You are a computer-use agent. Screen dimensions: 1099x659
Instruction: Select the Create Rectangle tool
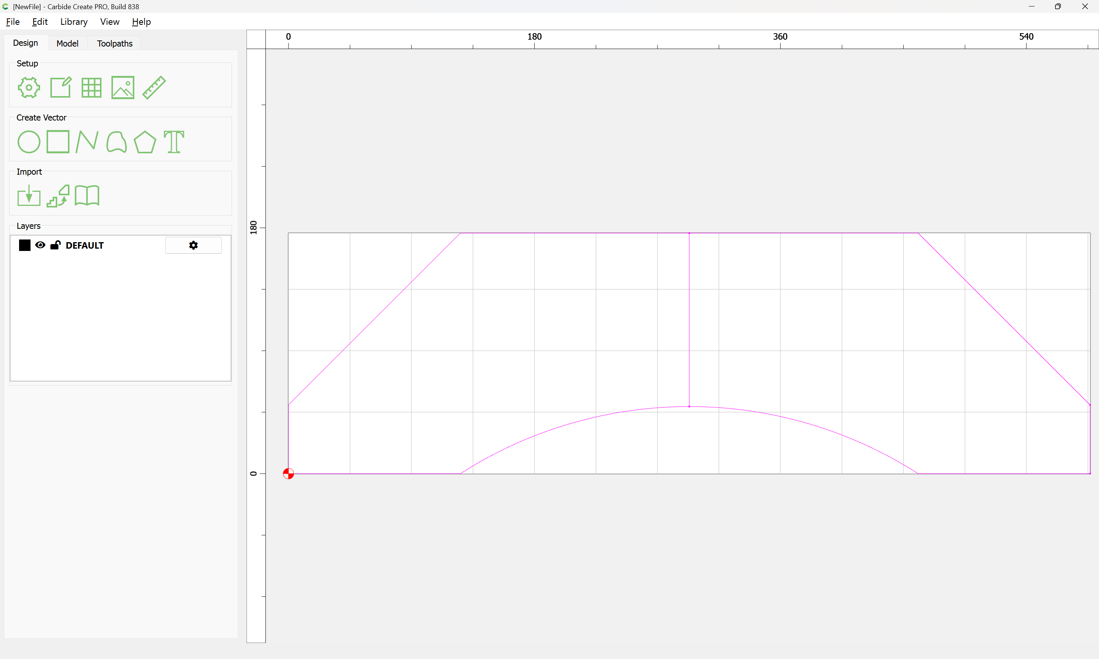pyautogui.click(x=58, y=141)
